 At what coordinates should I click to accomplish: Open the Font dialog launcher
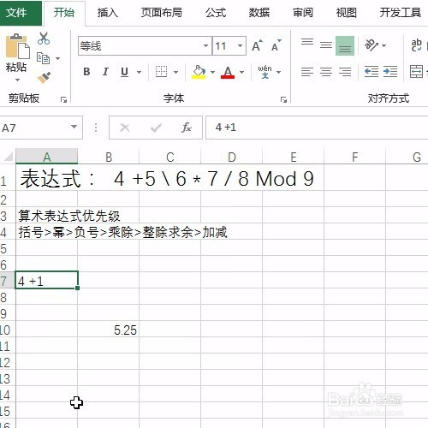[x=283, y=99]
